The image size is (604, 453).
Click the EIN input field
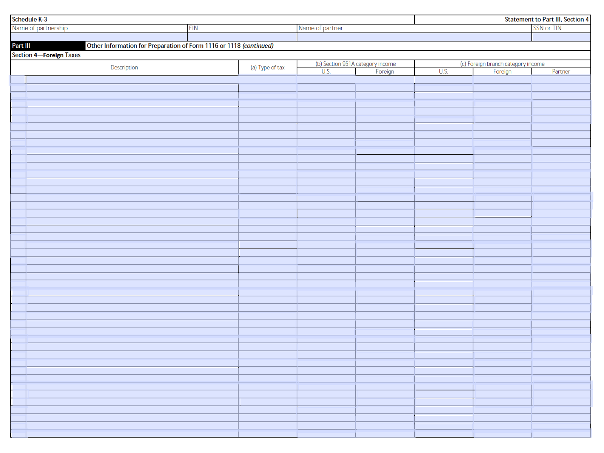pos(242,37)
